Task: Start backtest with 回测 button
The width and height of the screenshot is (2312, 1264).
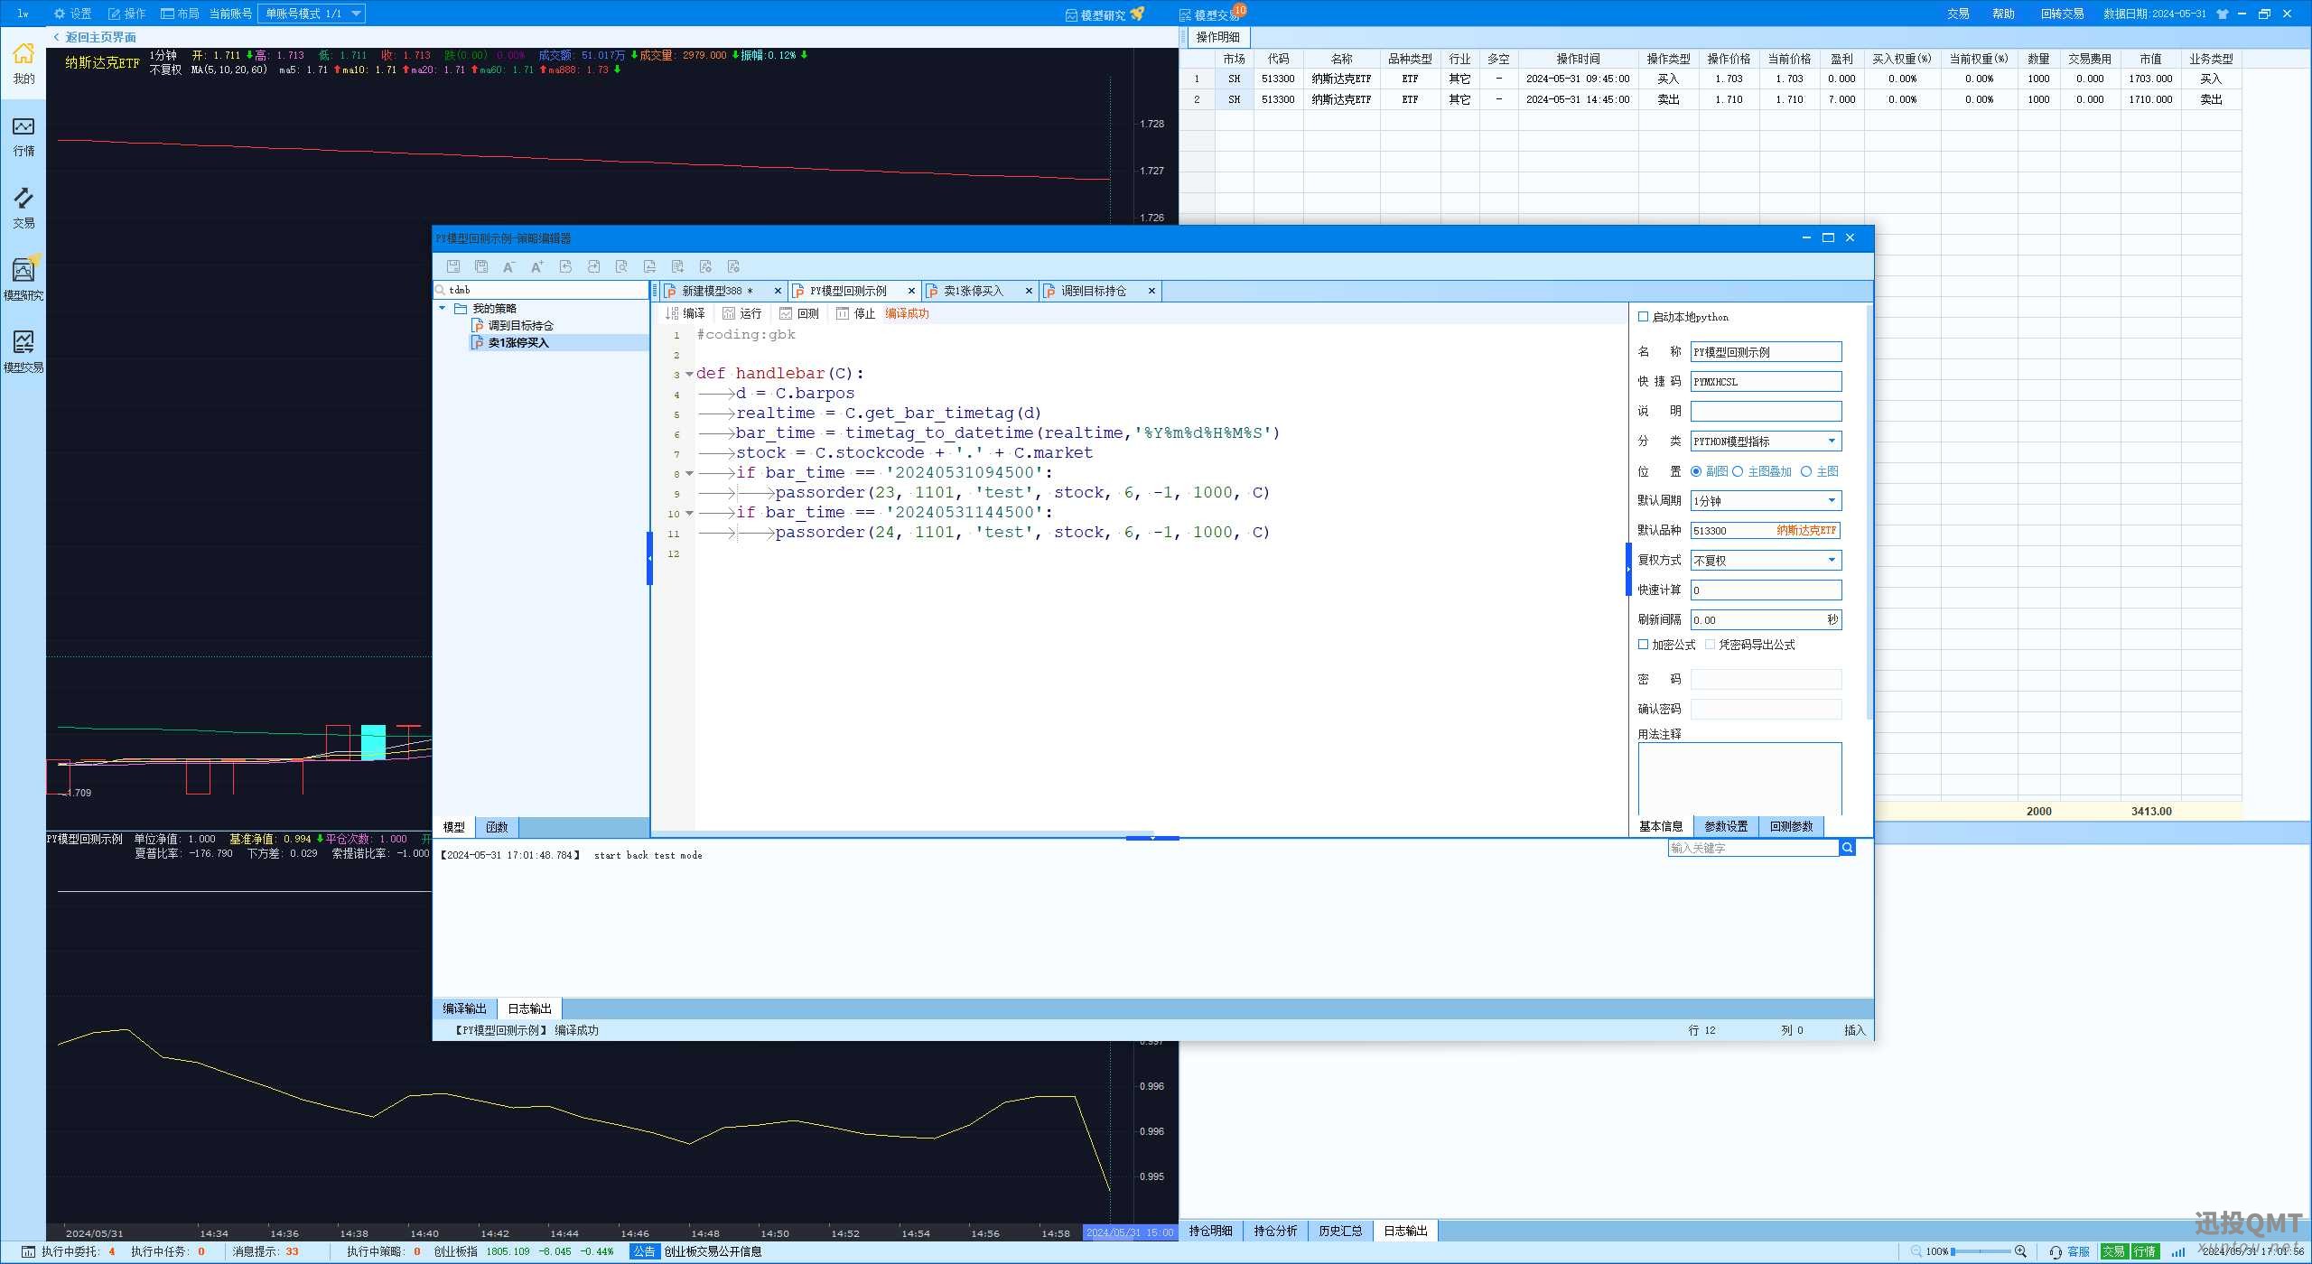Action: pos(799,313)
